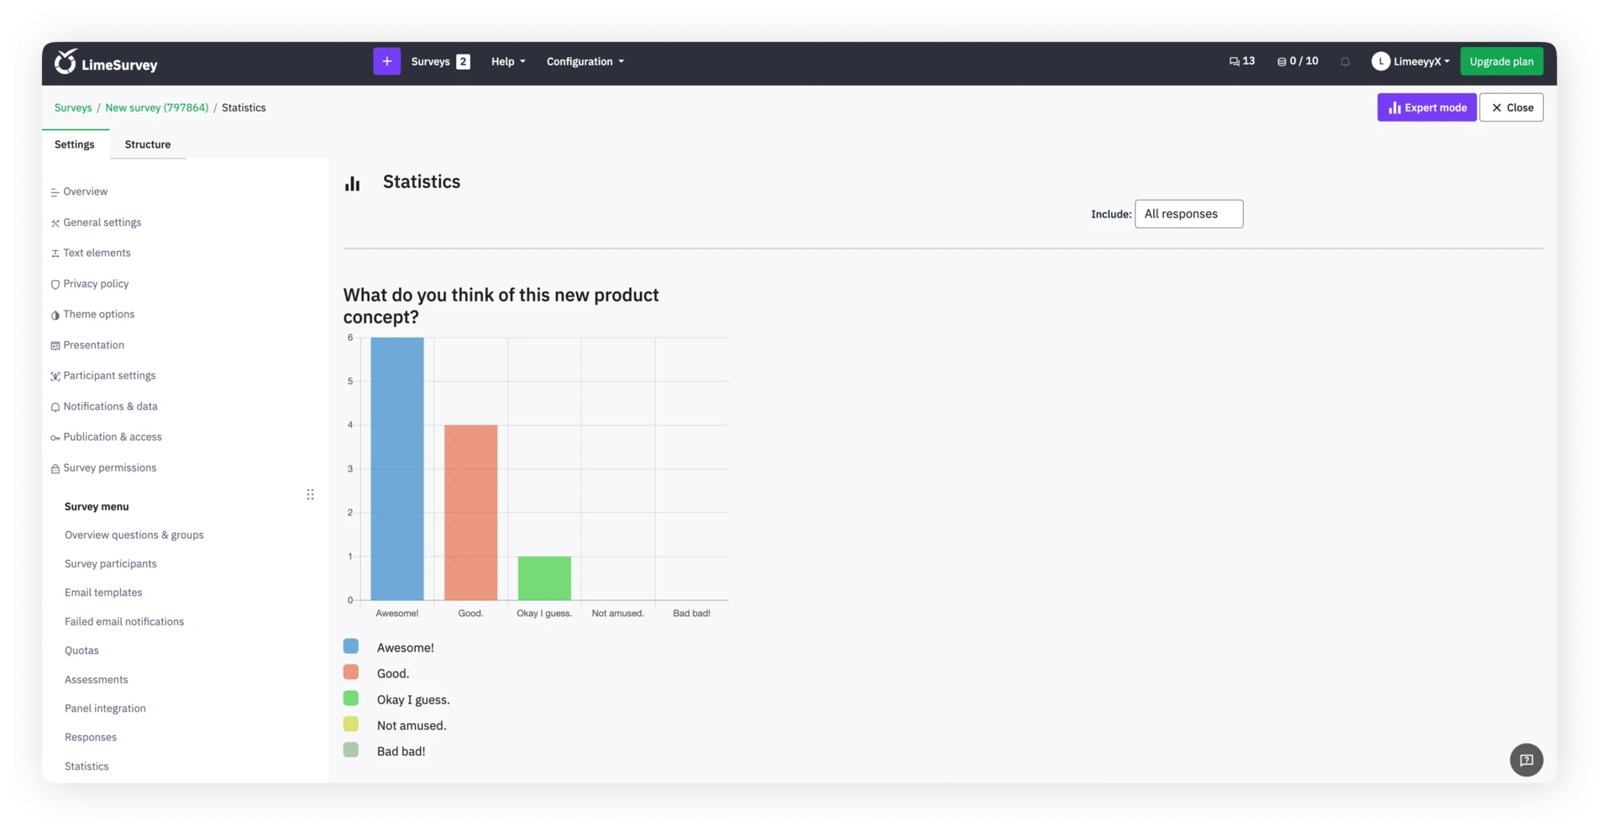Open the Include responses dropdown

pyautogui.click(x=1188, y=214)
